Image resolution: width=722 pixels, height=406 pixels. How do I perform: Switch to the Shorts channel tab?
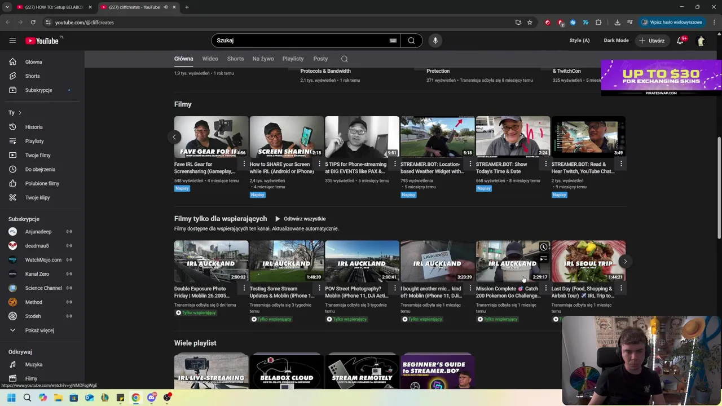(235, 59)
